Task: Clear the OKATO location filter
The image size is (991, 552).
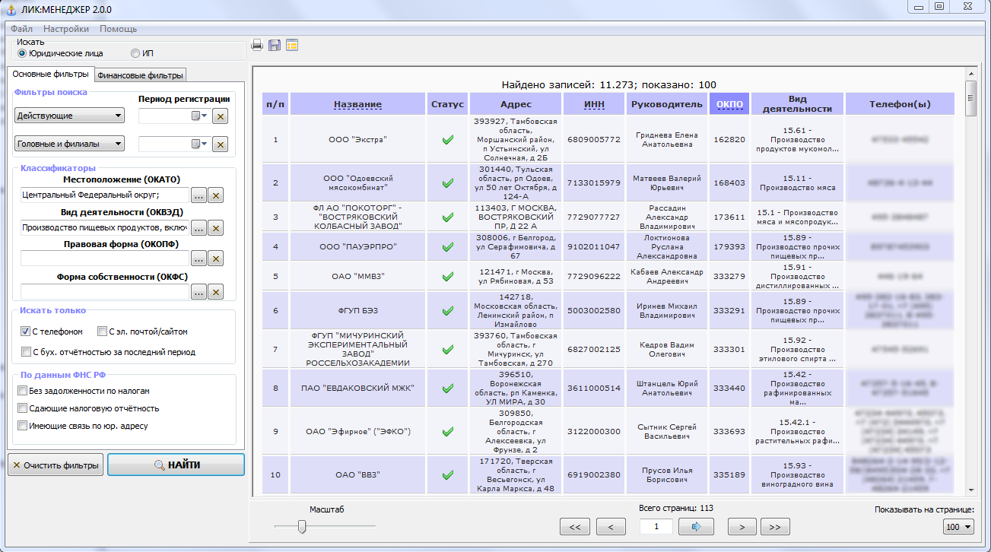Action: (x=216, y=195)
